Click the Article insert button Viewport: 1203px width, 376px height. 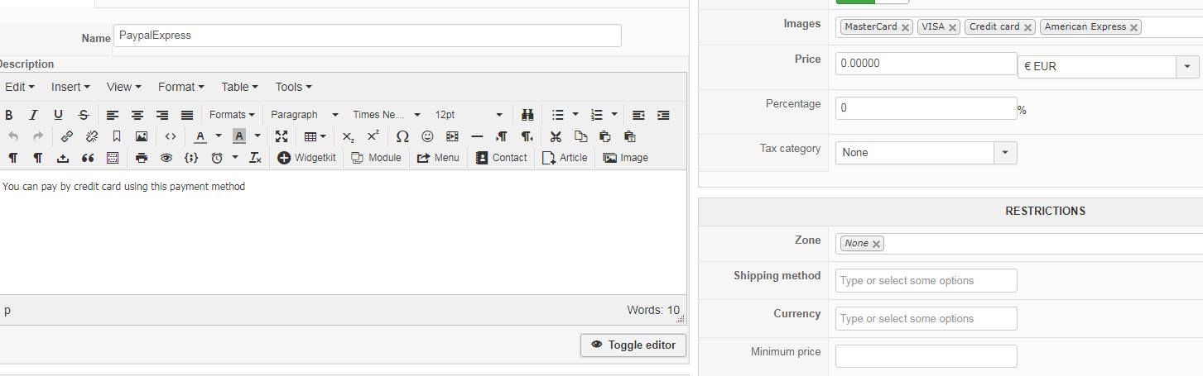(x=565, y=158)
